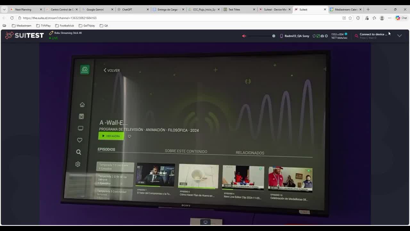Open Favorites heart in the TV sidebar

(x=79, y=140)
